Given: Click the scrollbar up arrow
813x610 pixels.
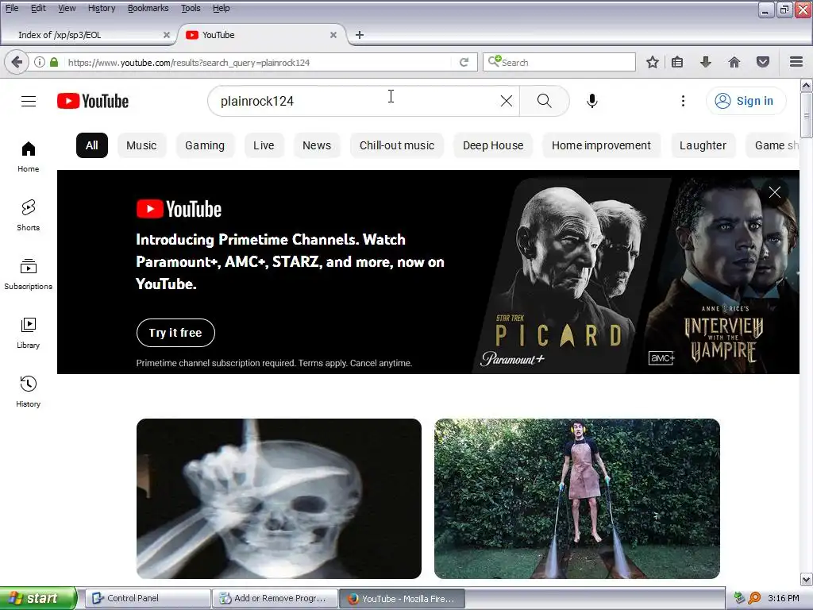Looking at the screenshot, I should click(x=807, y=85).
